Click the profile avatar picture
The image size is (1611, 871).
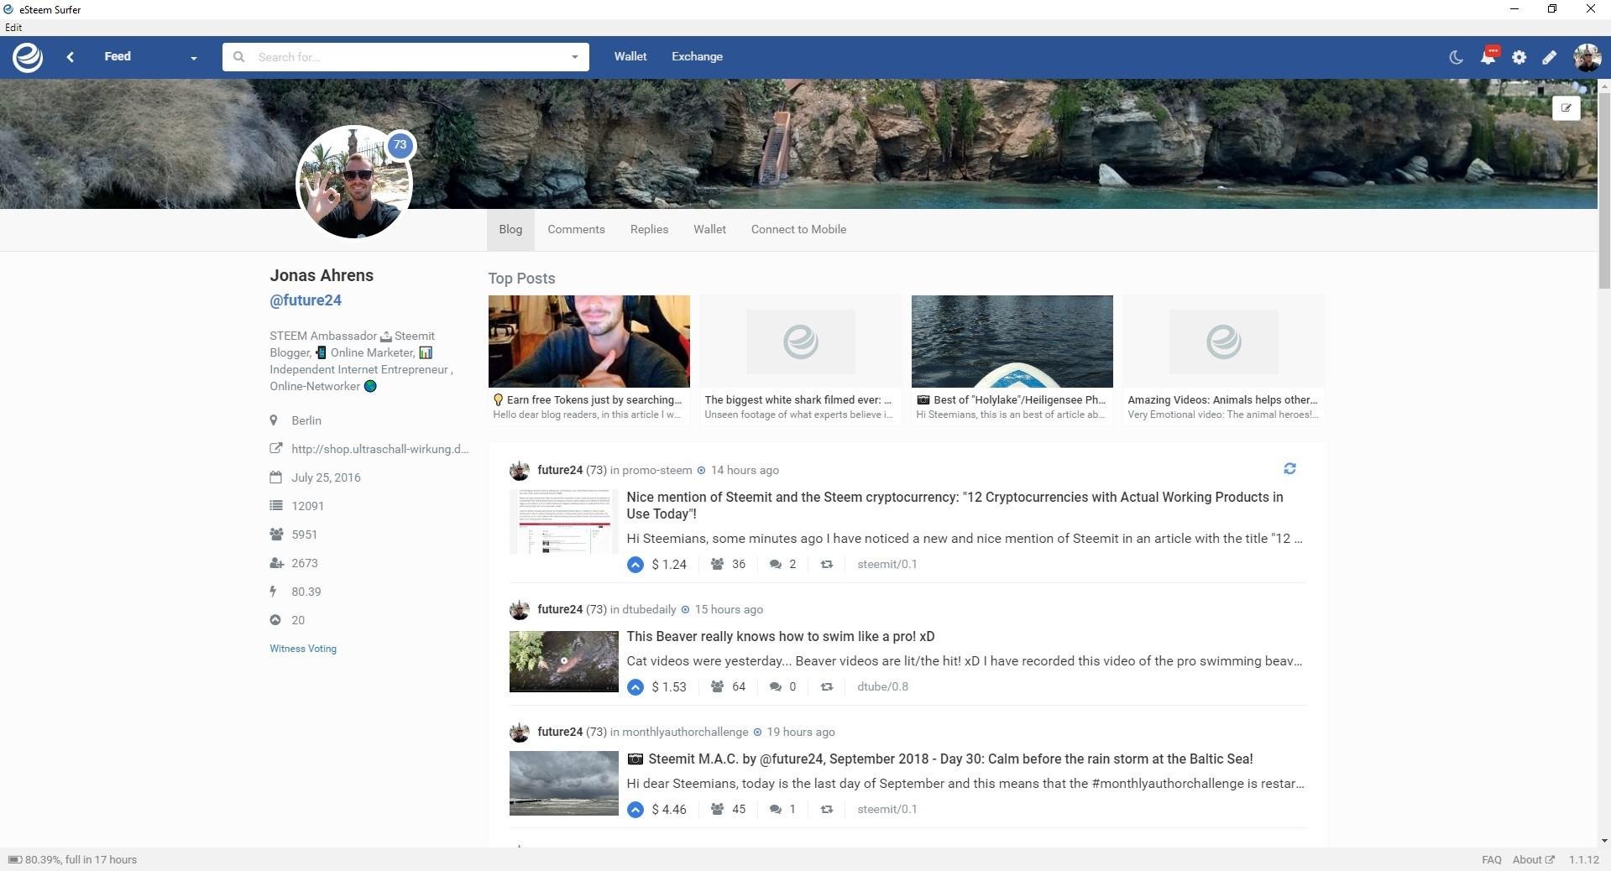(x=353, y=183)
